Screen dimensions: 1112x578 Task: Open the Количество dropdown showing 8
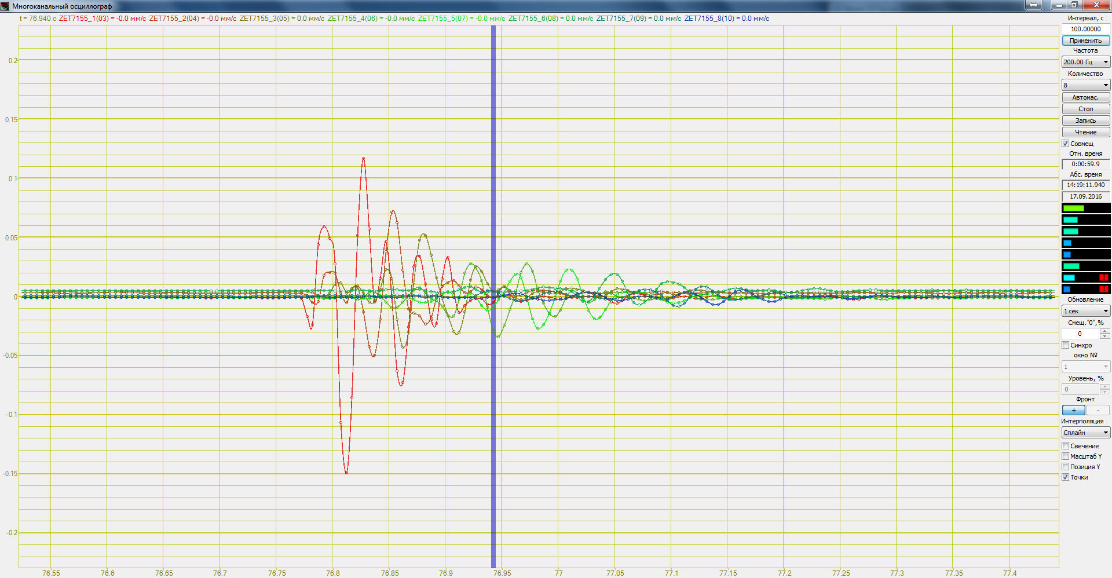coord(1085,85)
